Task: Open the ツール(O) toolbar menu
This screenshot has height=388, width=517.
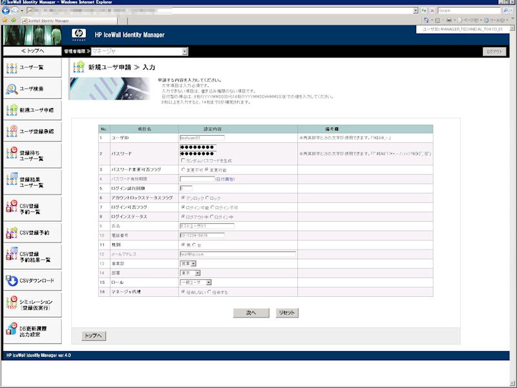Action: pyautogui.click(x=496, y=21)
